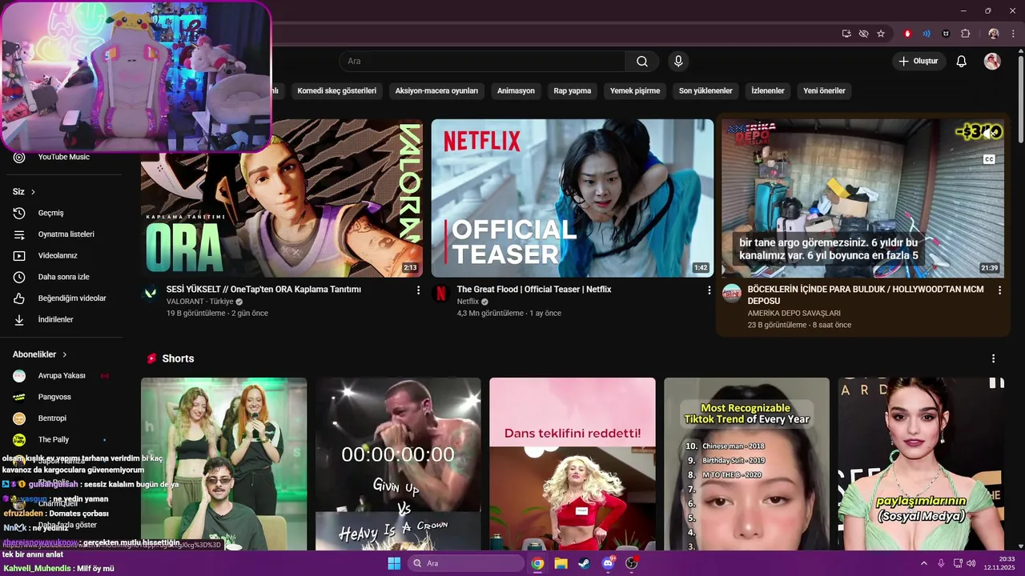Play the Amerika Depo Savaşları video thumbnail
The height and width of the screenshot is (576, 1025).
coord(863,198)
